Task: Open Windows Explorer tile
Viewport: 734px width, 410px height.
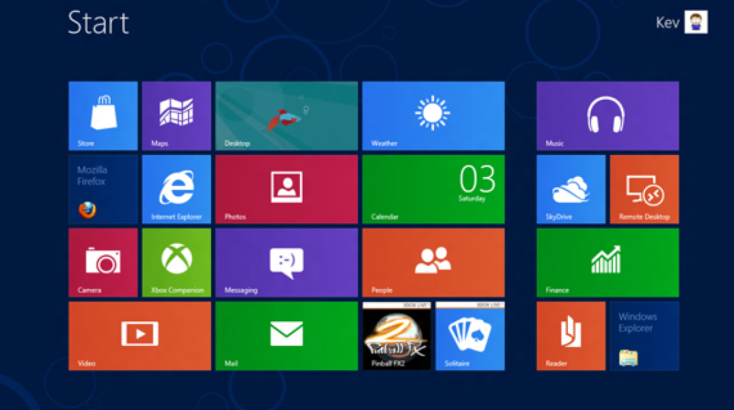Action: pyautogui.click(x=644, y=336)
